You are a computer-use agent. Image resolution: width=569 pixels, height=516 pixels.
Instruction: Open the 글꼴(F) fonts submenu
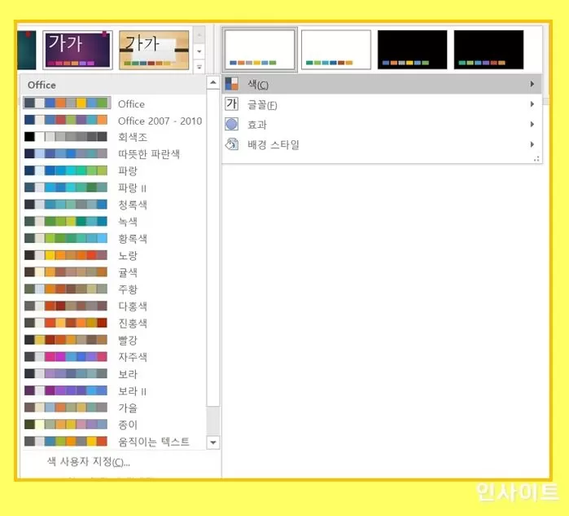tap(382, 104)
